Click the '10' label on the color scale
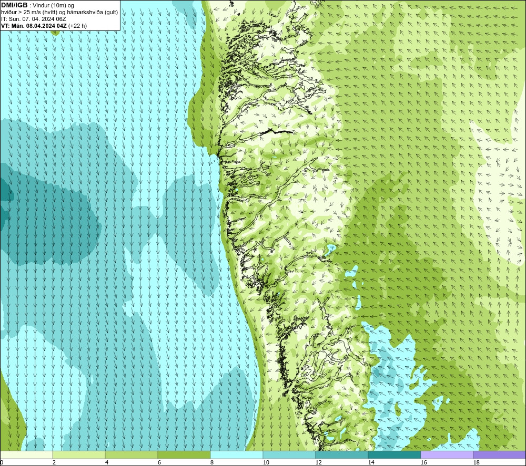 click(266, 462)
